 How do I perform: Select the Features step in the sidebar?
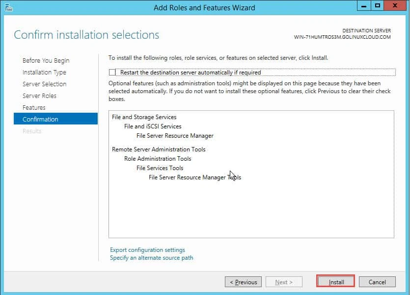pyautogui.click(x=34, y=107)
